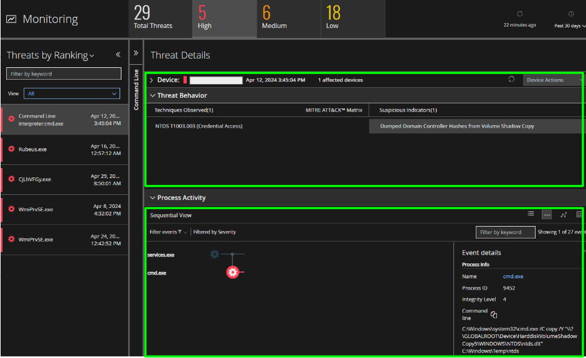This screenshot has height=358, width=586.
Task: Expand the Command Line side panel arrow
Action: 136,53
